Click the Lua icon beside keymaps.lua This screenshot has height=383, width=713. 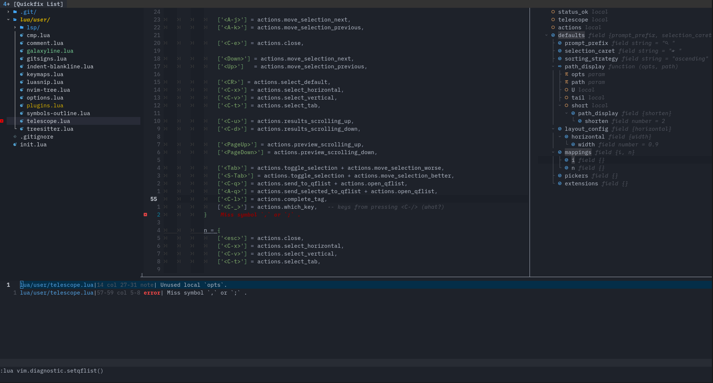[22, 74]
